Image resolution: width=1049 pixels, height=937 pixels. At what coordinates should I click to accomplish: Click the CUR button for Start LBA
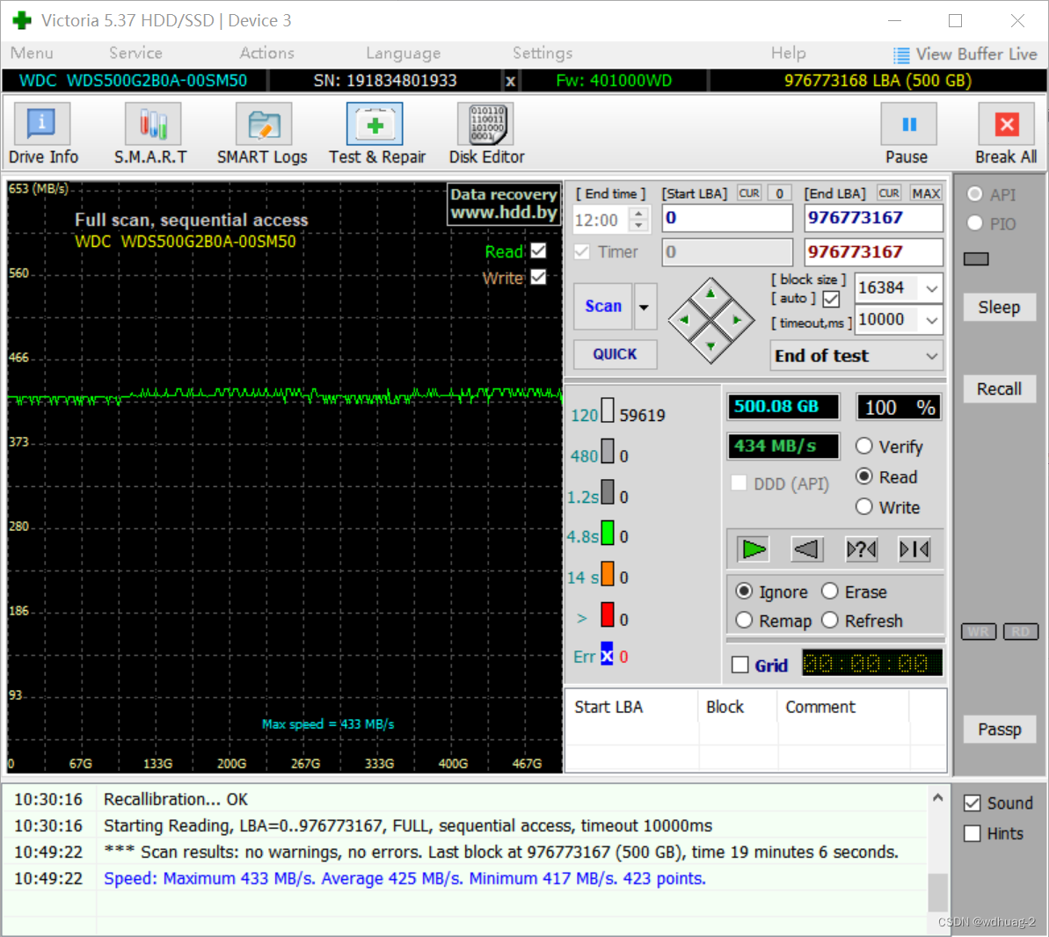[x=748, y=193]
